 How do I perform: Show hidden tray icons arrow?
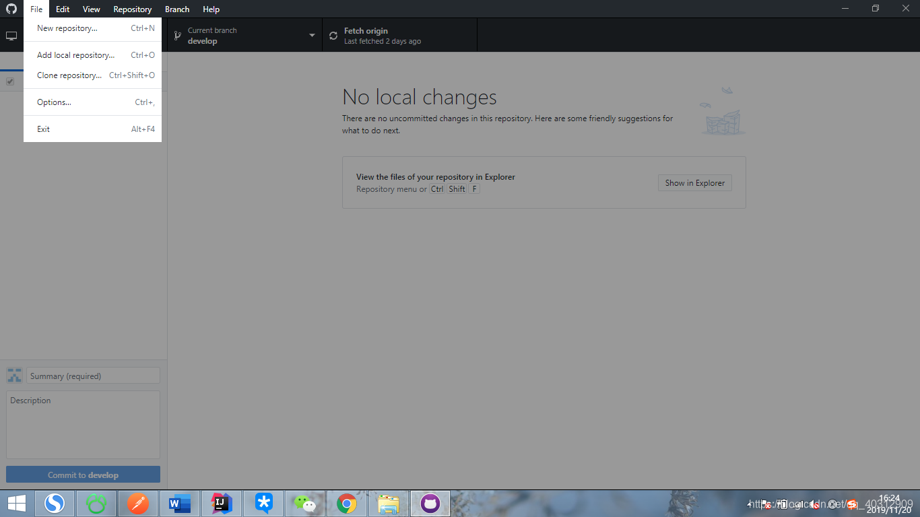pyautogui.click(x=750, y=504)
